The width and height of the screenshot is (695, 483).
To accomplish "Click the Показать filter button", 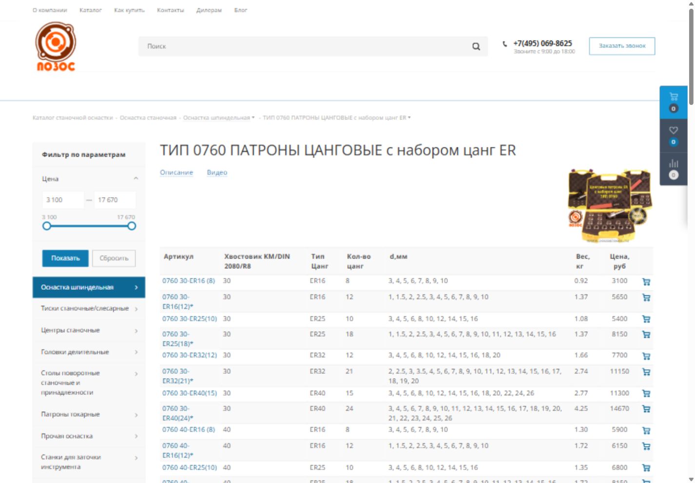I will [65, 258].
